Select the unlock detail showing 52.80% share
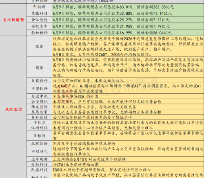 128,14
